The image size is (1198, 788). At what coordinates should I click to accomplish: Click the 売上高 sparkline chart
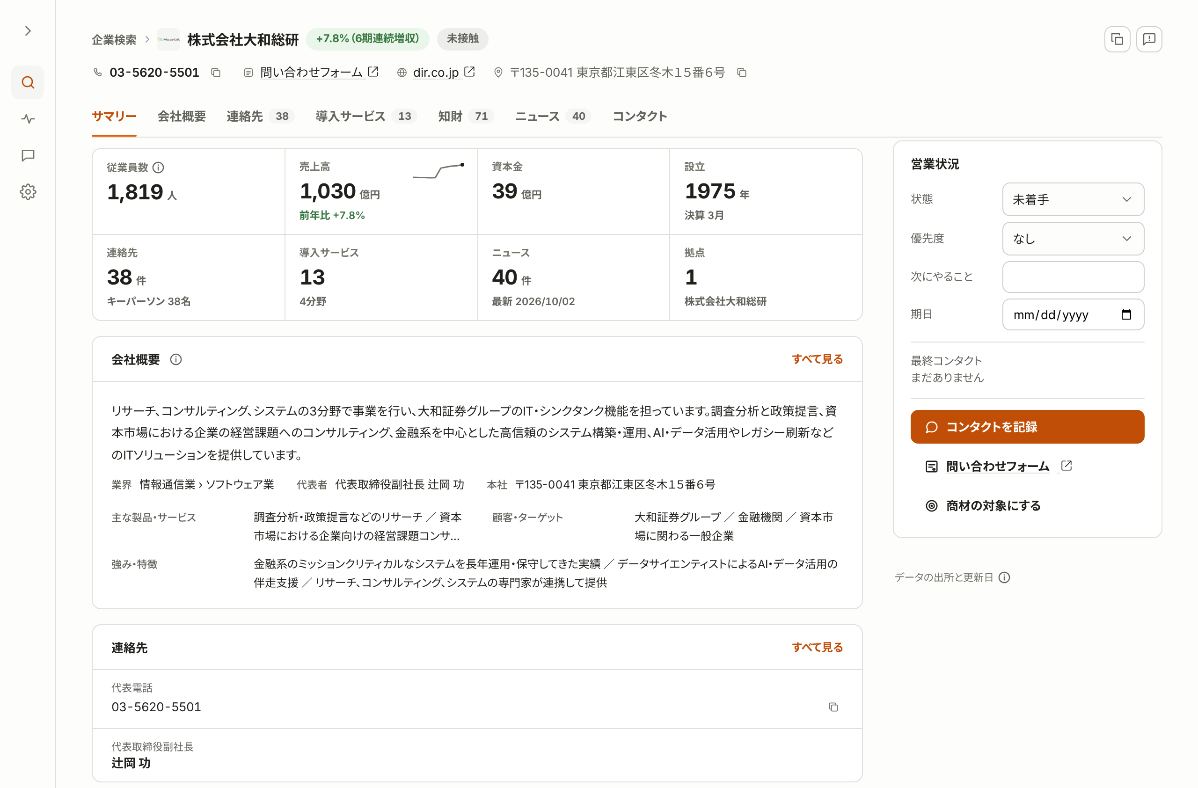point(438,172)
